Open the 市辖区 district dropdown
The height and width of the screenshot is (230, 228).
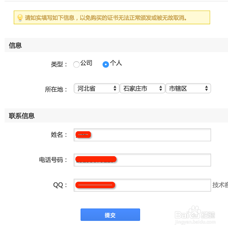(x=188, y=88)
